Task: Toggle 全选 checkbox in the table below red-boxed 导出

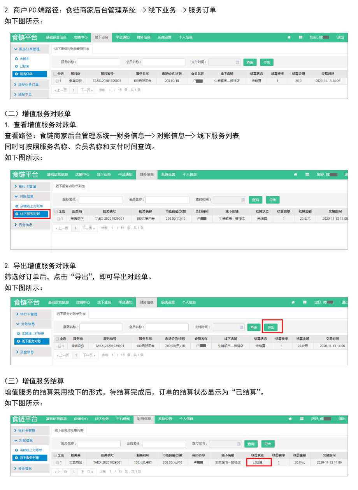Action: click(57, 339)
